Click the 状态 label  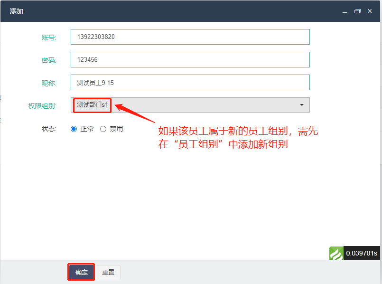coord(49,129)
